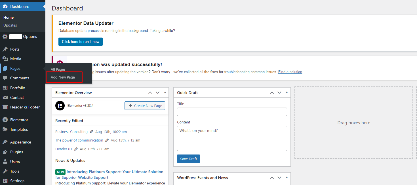Edit Business Consulting via pencil icon
The width and height of the screenshot is (417, 185).
[x=91, y=132]
